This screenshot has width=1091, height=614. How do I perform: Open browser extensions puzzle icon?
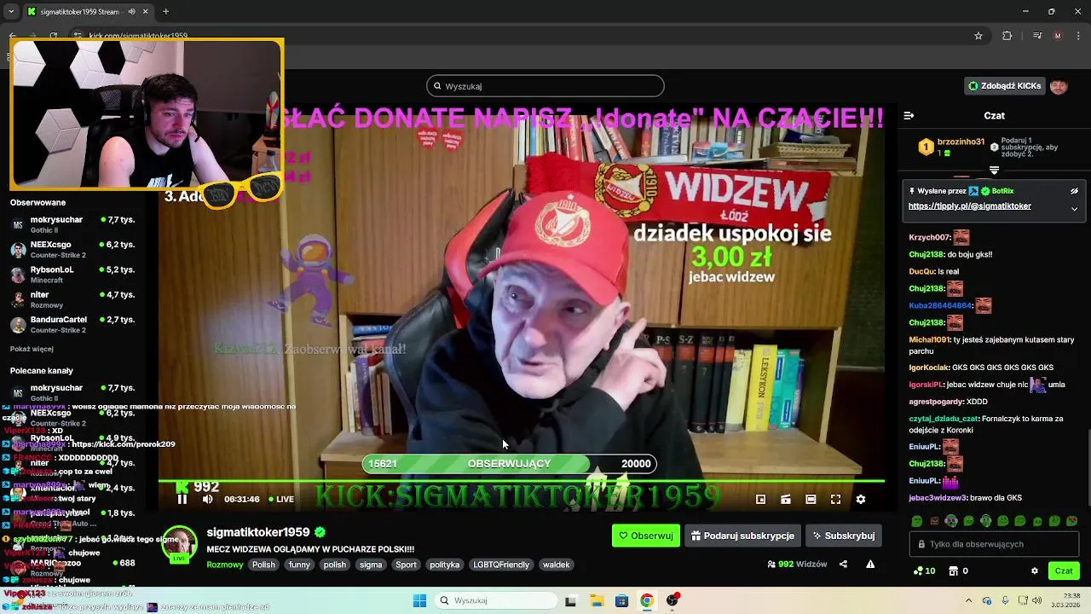pyautogui.click(x=1007, y=36)
